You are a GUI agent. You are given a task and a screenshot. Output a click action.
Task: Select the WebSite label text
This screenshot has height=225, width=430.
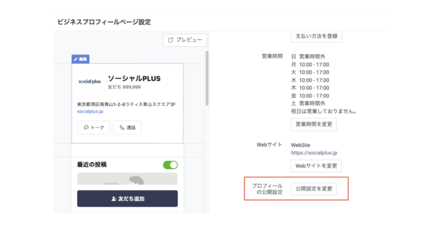tap(300, 145)
